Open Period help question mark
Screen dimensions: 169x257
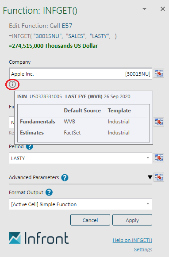[x=30, y=146]
